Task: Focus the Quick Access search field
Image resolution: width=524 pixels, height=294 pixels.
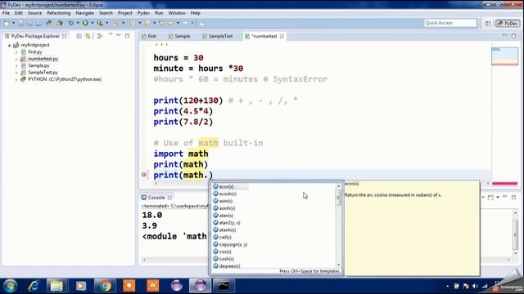Action: pyautogui.click(x=450, y=23)
